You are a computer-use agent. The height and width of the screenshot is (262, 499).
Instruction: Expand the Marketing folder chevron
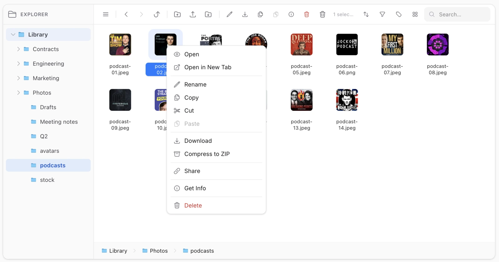click(x=18, y=78)
